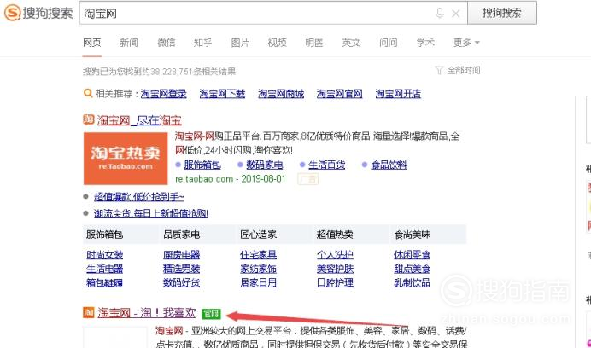
Task: Open the 住宅家具 link
Action: pyautogui.click(x=259, y=255)
